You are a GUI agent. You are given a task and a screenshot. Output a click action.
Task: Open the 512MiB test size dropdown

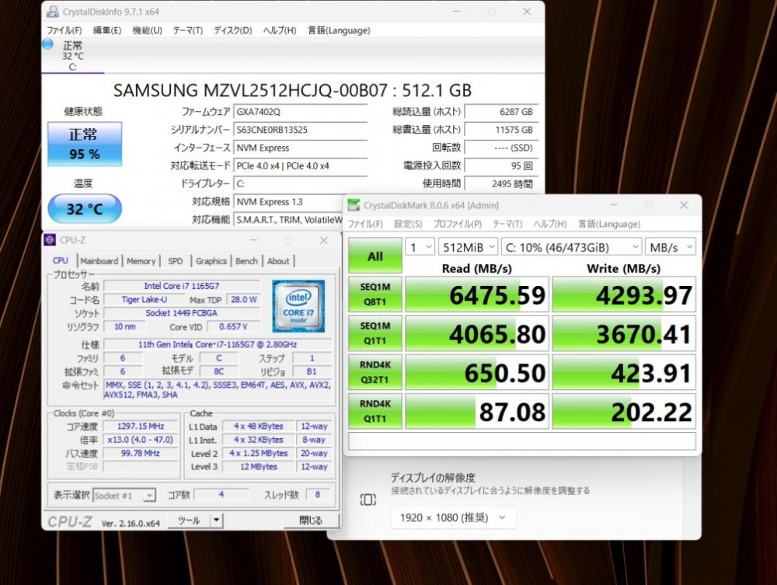click(468, 247)
